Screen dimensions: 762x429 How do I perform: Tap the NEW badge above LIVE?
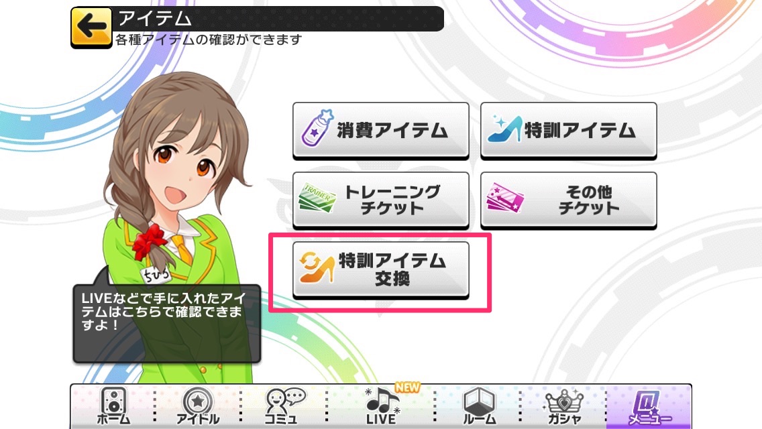click(x=407, y=387)
